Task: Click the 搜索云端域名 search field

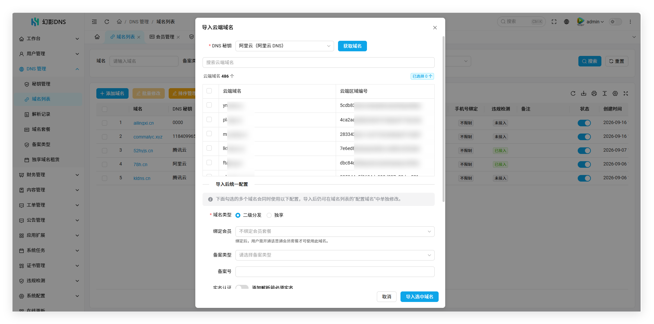Action: pos(319,62)
